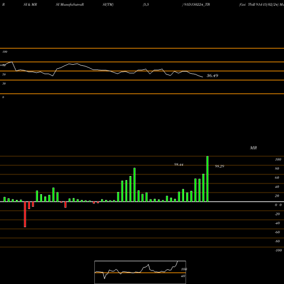The width and height of the screenshot is (284, 284).
Task: Click the SI MunafaSutraR header text
Action: click(70, 5)
